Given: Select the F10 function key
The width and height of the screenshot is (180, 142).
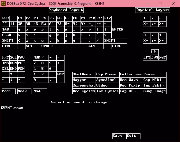Looking at the screenshot, I should [x=92, y=18].
